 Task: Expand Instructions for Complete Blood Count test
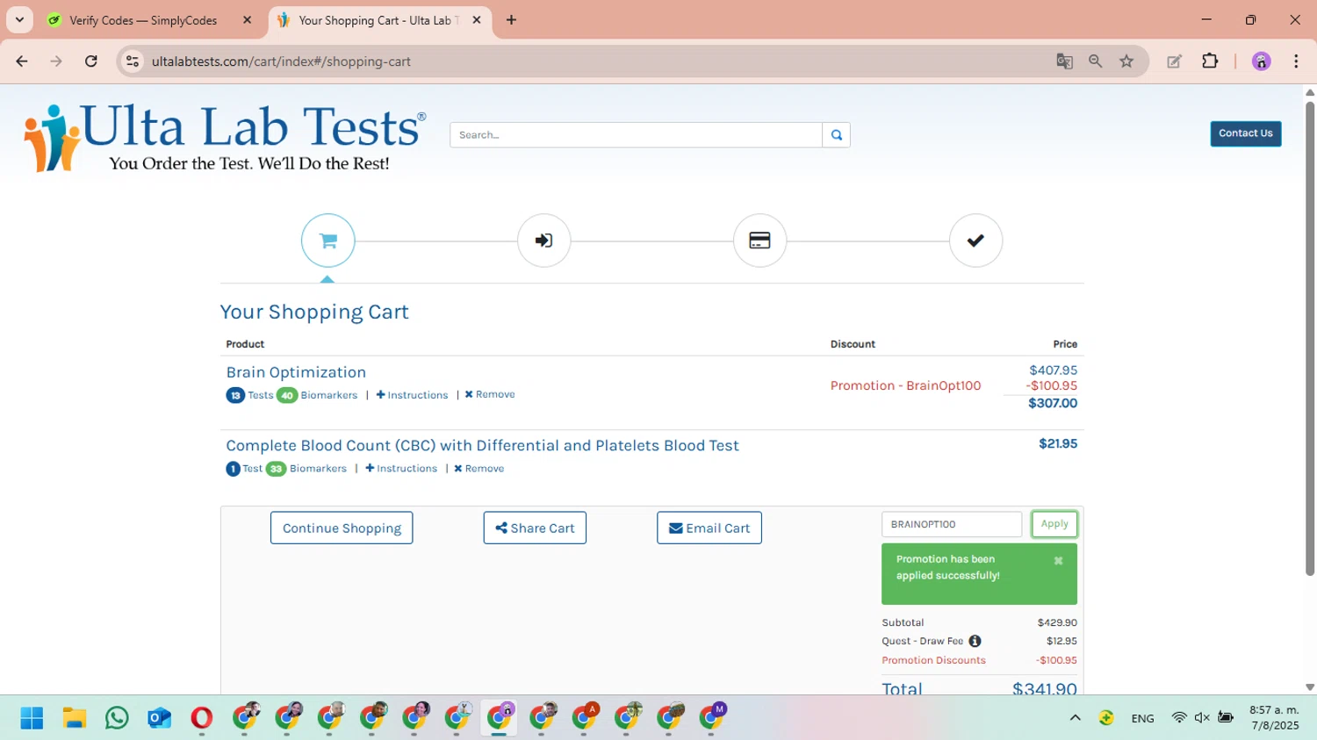pos(401,469)
